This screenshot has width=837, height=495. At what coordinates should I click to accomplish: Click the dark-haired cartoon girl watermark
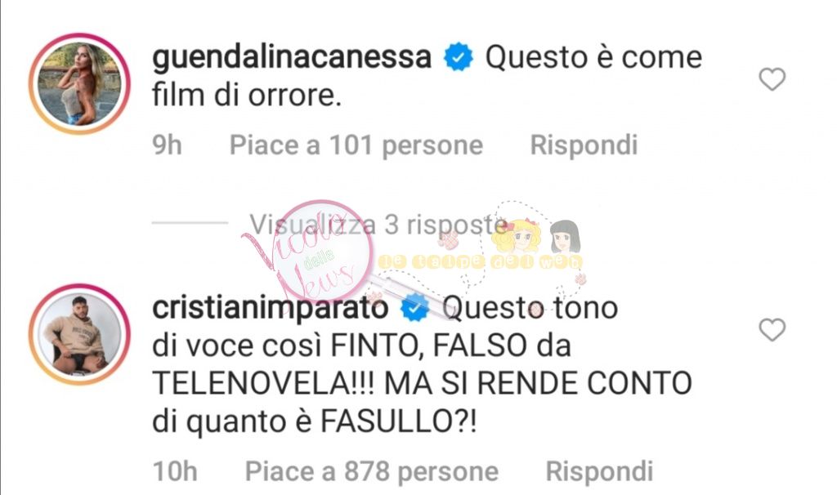[565, 237]
